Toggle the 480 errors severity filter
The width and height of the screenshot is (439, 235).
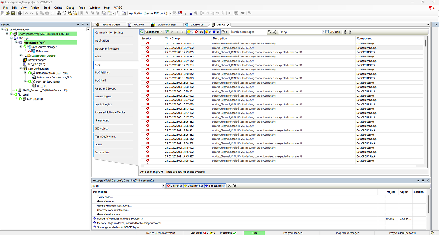(x=199, y=32)
